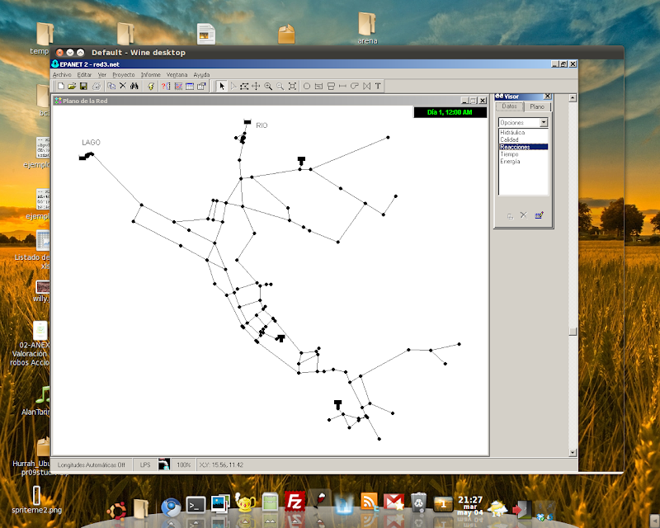This screenshot has width=660, height=528.
Task: Open the Ver menu
Action: (101, 74)
